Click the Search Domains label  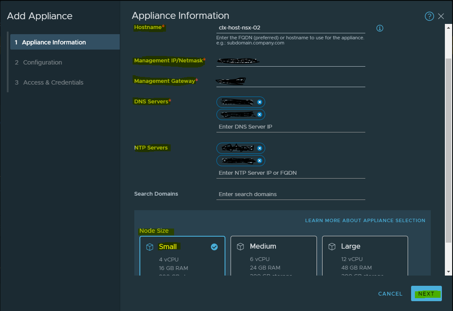(156, 194)
